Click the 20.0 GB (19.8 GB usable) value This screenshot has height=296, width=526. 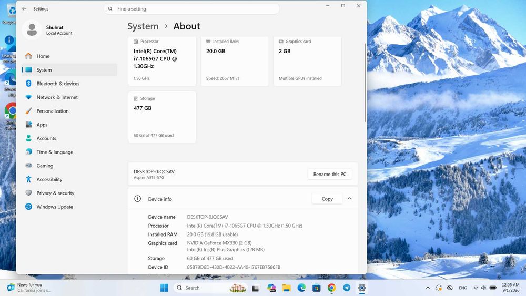pos(213,234)
